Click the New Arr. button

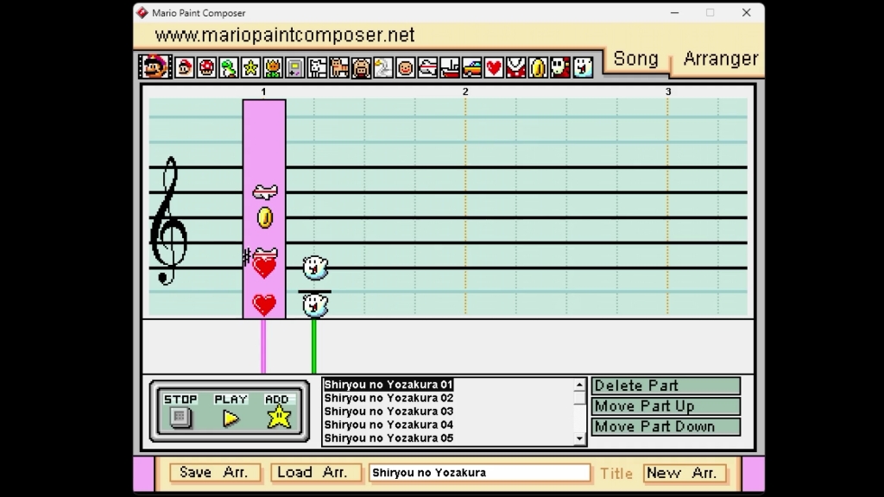tap(685, 473)
